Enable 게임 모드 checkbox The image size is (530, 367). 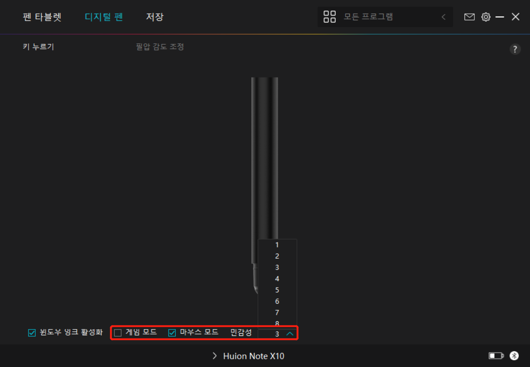coord(117,333)
